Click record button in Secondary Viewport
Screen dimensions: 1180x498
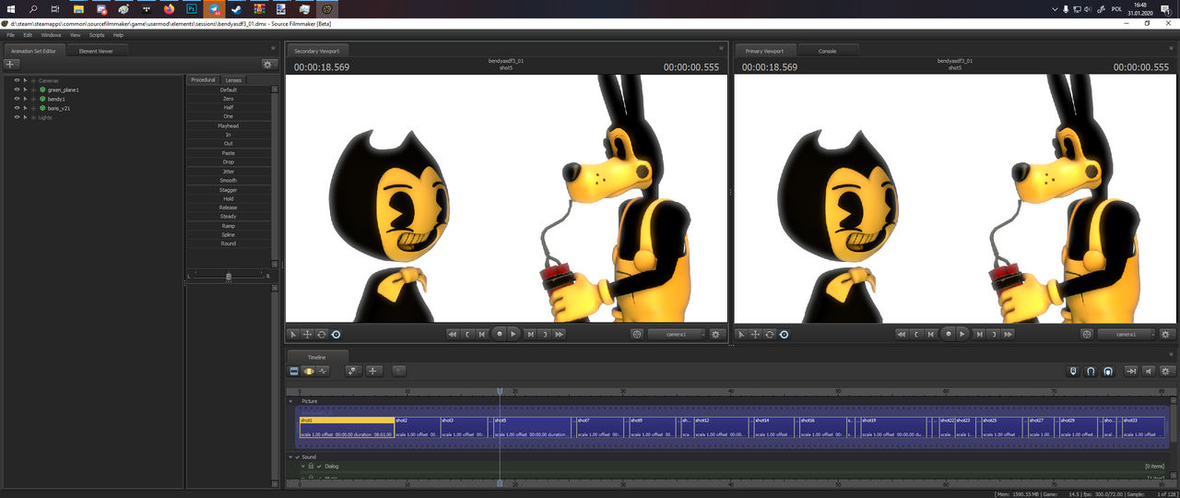click(499, 334)
